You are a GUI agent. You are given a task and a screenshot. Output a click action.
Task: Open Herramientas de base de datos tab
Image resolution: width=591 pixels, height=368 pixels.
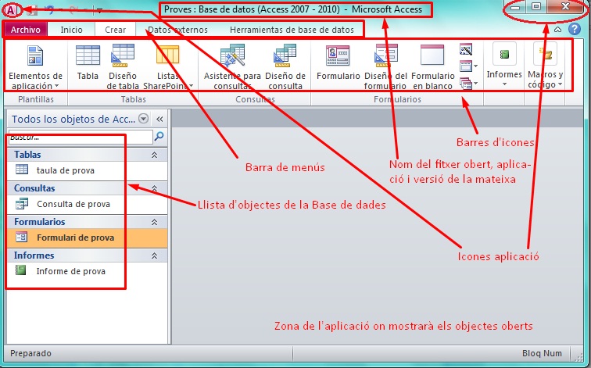point(292,30)
